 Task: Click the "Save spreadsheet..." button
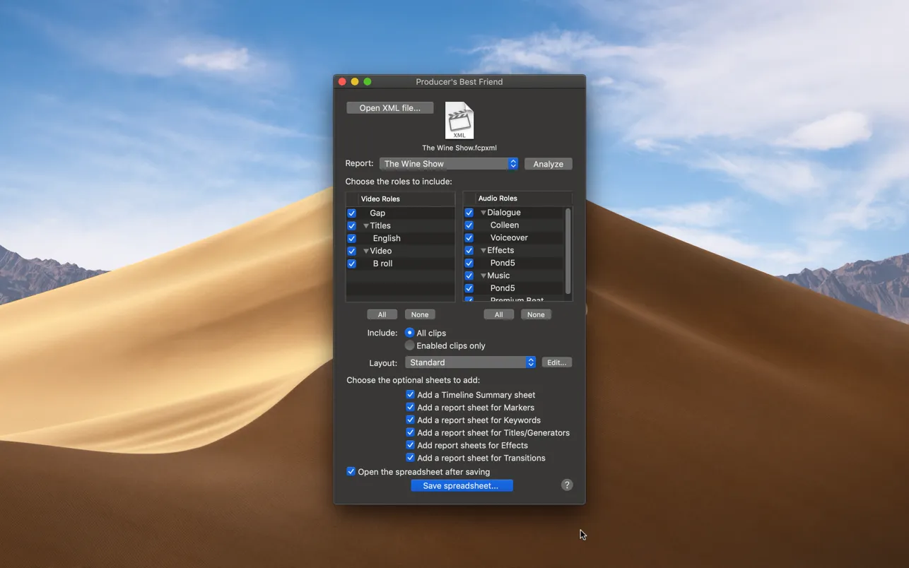[x=462, y=485]
